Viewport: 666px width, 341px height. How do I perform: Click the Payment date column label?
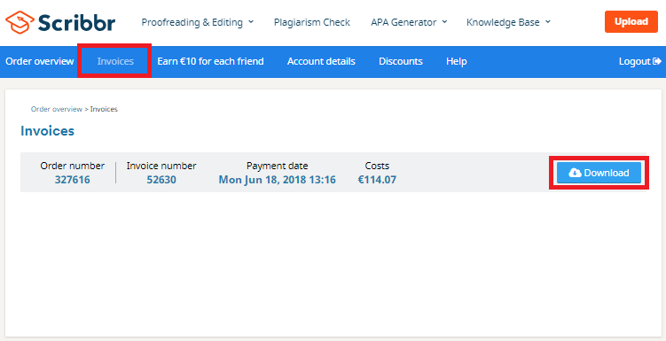pyautogui.click(x=277, y=166)
